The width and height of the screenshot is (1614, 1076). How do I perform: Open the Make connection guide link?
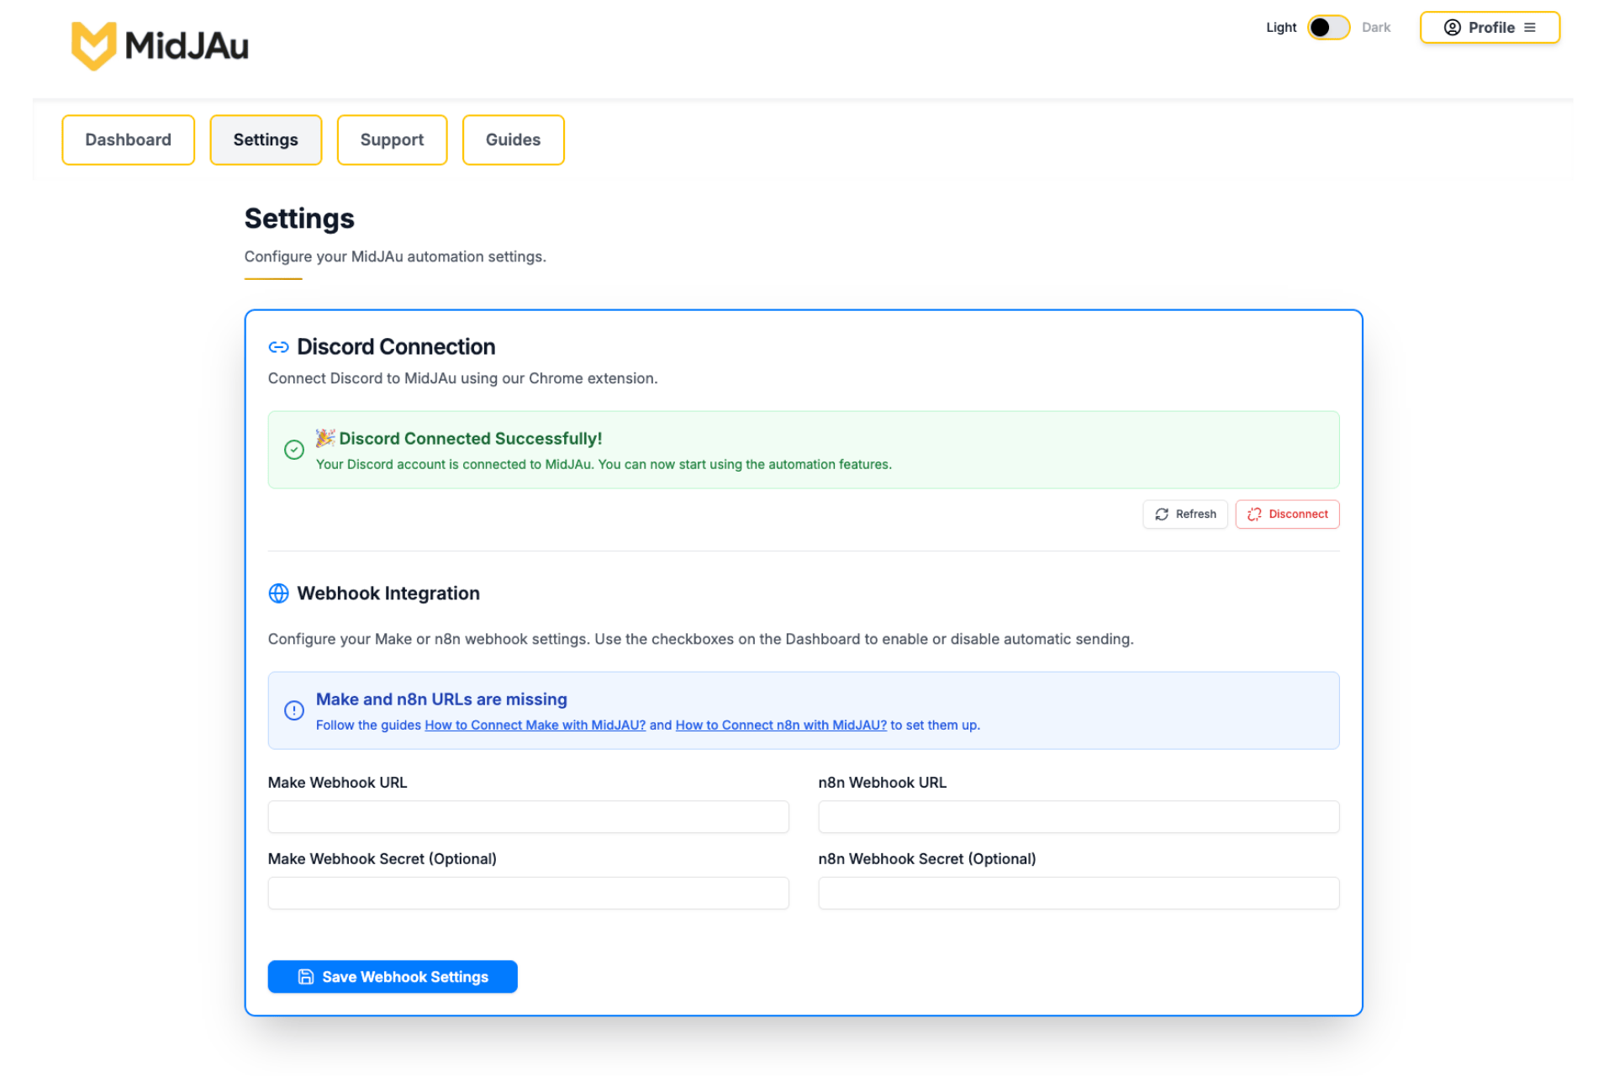(535, 725)
